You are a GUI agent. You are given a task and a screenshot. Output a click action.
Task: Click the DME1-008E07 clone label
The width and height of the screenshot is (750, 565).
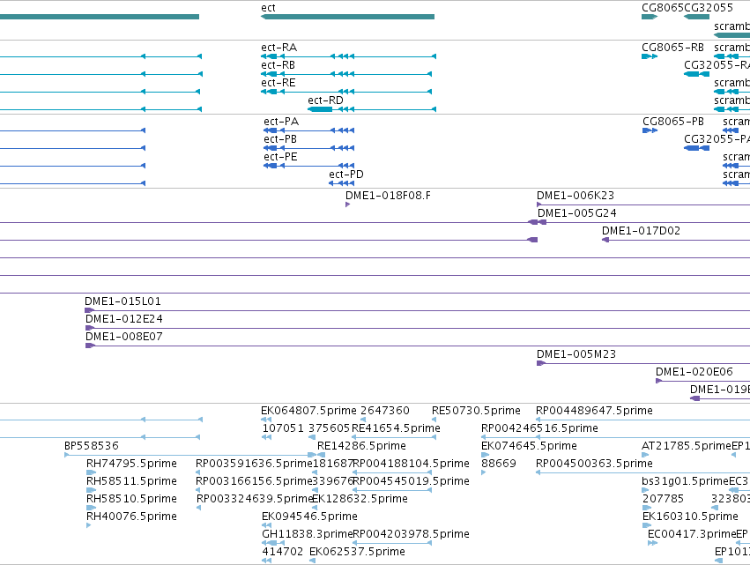pyautogui.click(x=124, y=337)
